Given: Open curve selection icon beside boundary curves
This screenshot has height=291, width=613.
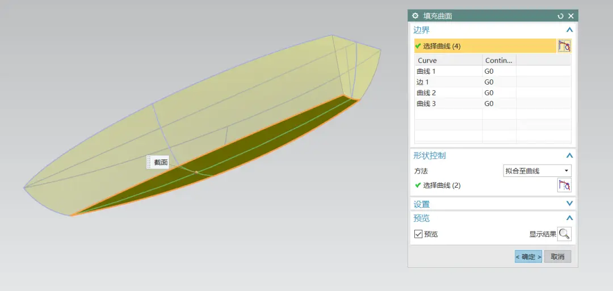Looking at the screenshot, I should click(x=564, y=46).
